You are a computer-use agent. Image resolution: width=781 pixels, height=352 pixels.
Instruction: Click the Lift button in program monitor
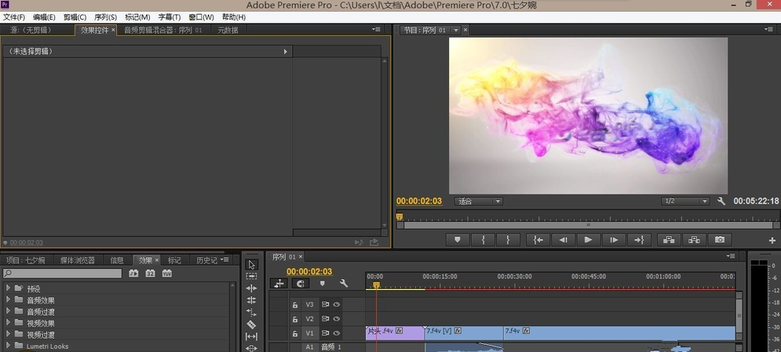pos(669,240)
